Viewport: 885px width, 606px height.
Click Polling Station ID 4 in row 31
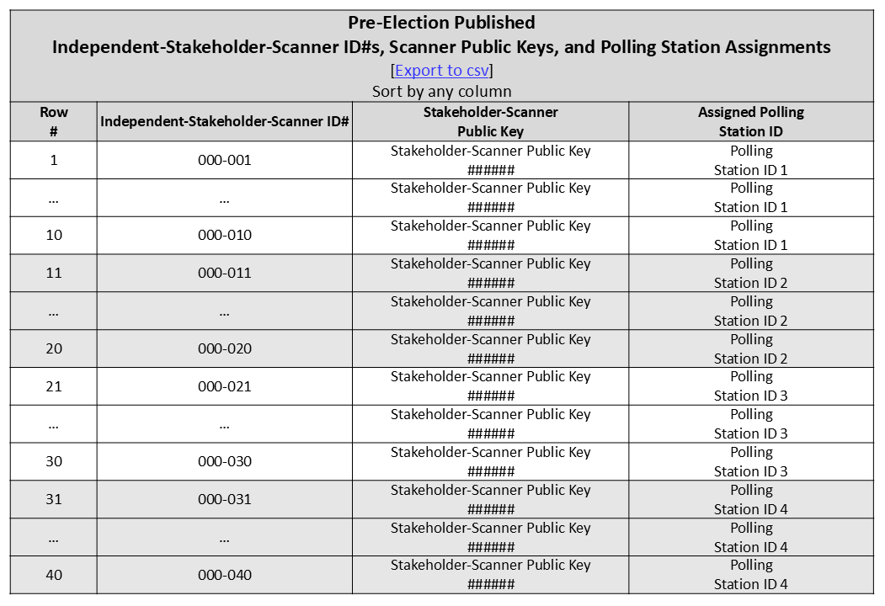pyautogui.click(x=750, y=499)
